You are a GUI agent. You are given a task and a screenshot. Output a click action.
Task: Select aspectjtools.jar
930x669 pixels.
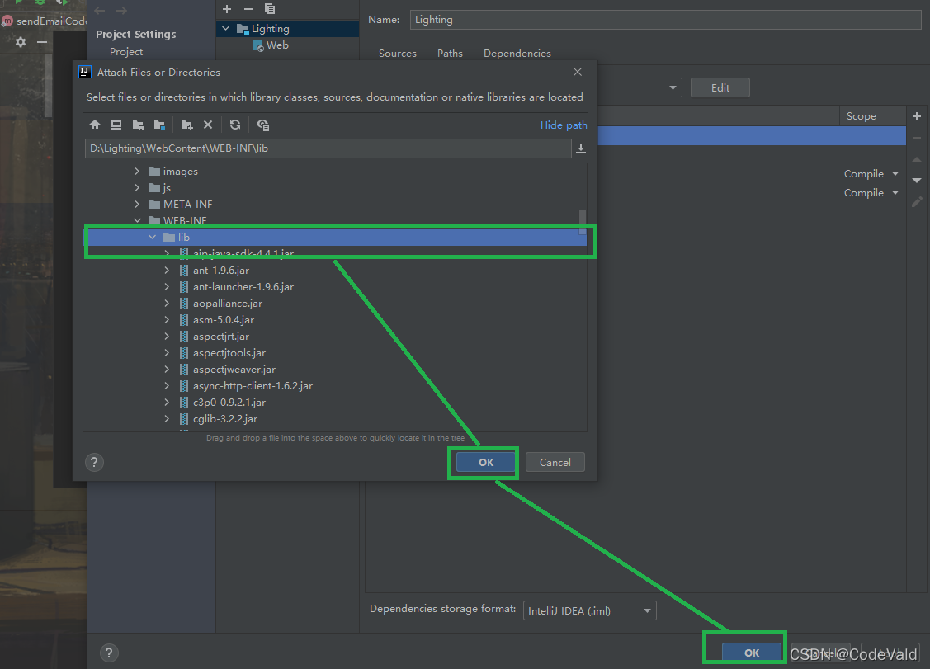[229, 353]
